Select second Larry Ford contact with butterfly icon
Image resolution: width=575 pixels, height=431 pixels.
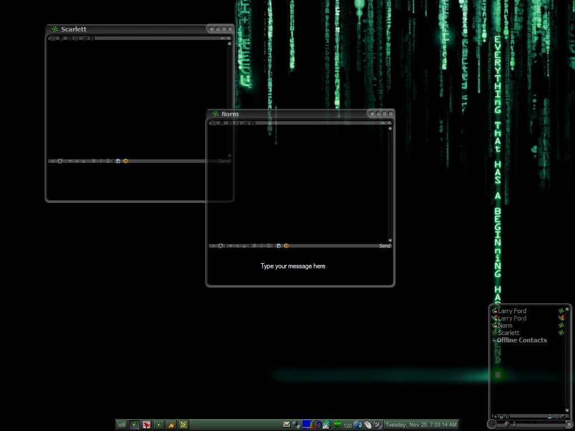pos(512,318)
